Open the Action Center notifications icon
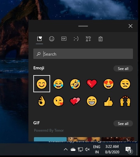This screenshot has width=140, height=157. [x=129, y=150]
